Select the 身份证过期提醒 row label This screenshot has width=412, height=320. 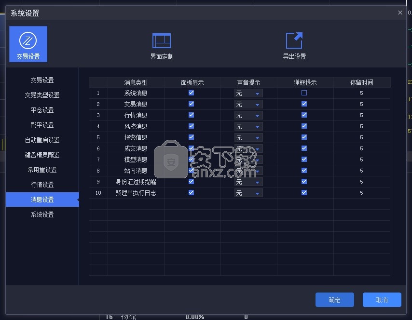(x=136, y=182)
